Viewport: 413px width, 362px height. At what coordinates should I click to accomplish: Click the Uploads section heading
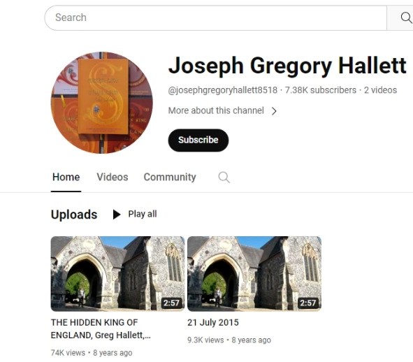[74, 215]
